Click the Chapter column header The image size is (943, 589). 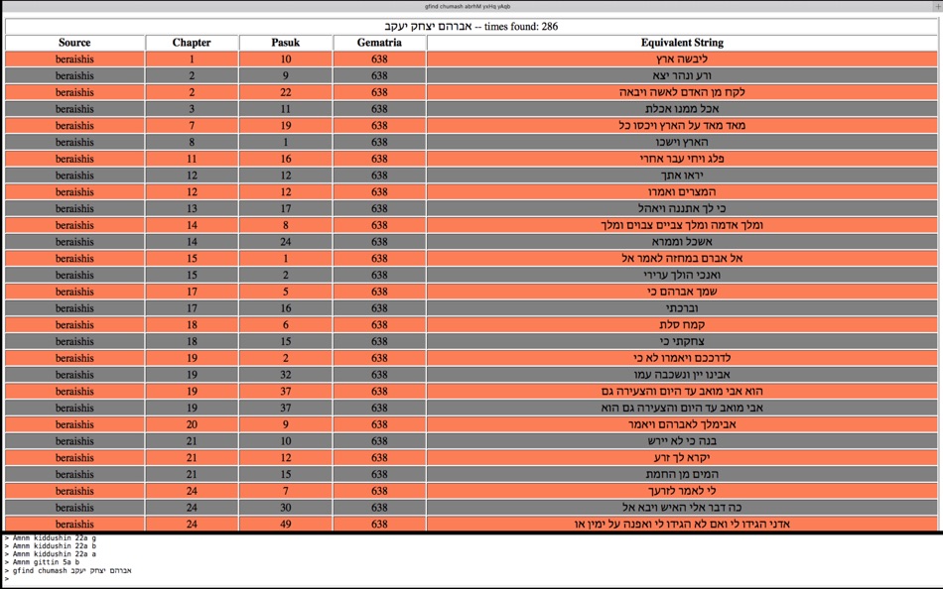click(192, 43)
